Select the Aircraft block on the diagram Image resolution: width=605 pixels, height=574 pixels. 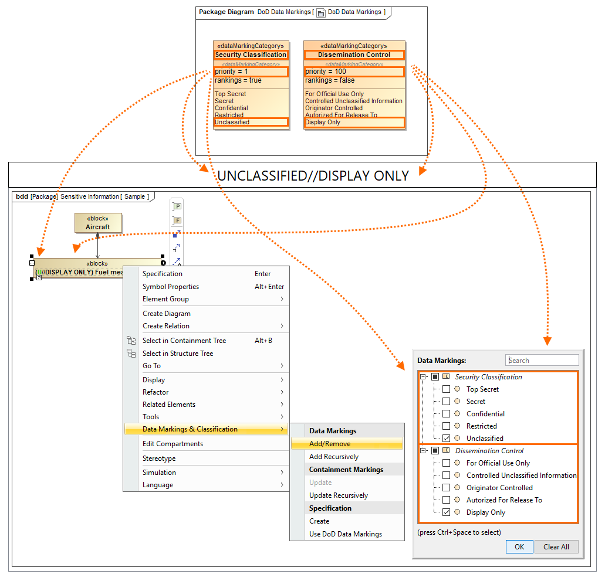[98, 223]
